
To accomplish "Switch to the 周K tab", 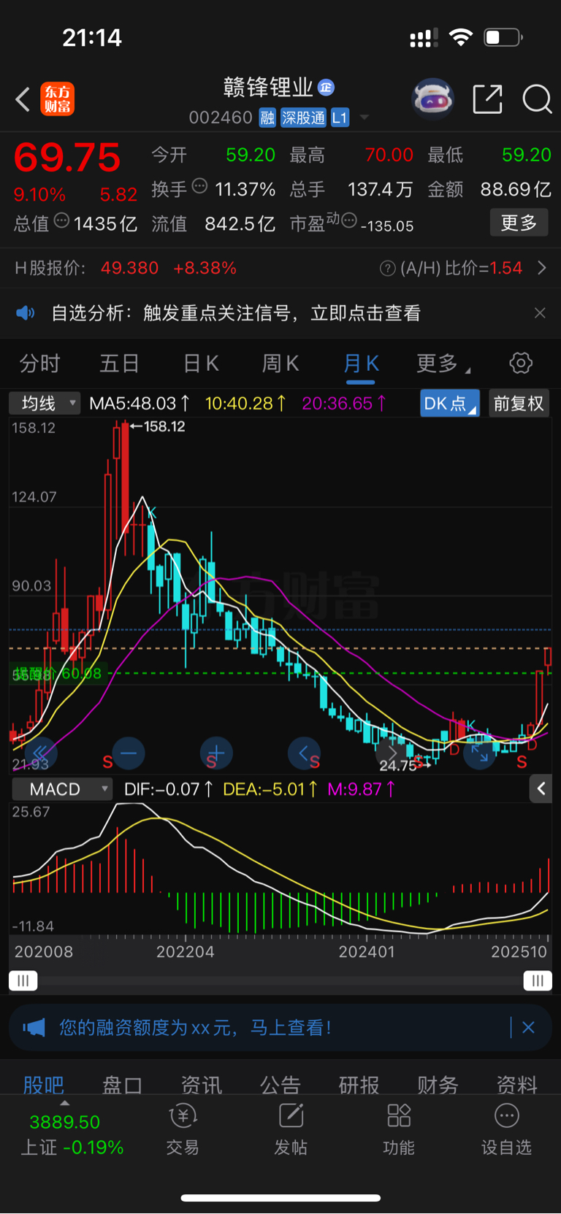I will (x=280, y=363).
